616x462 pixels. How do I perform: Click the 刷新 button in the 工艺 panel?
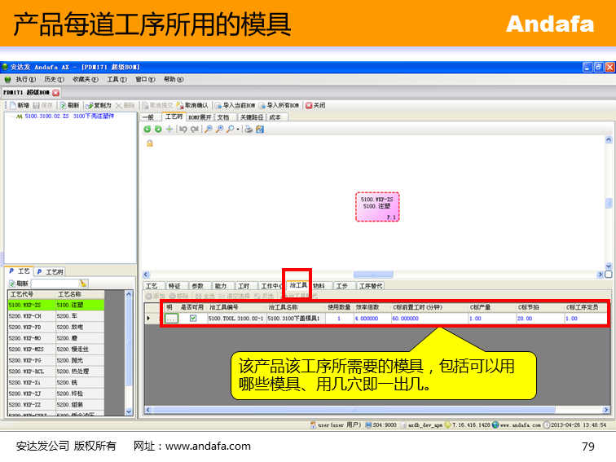point(18,283)
